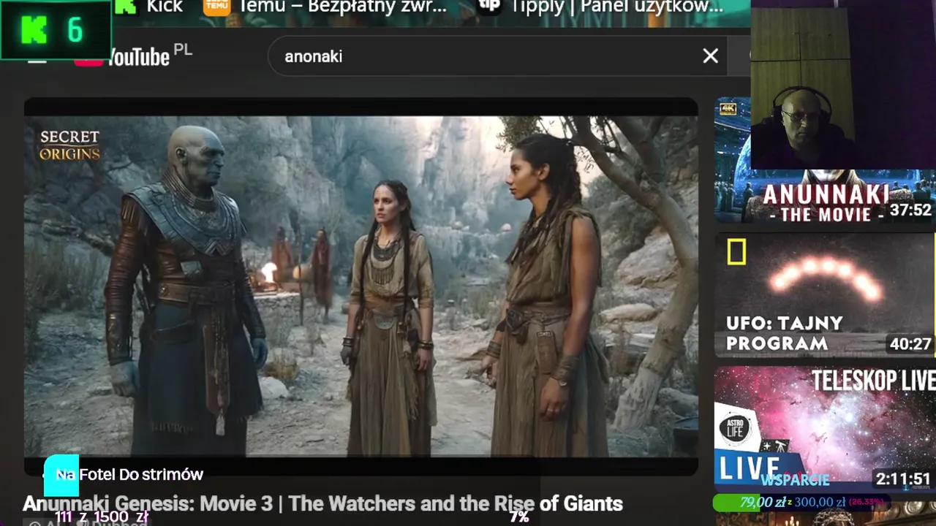Click the main video player showing three figures
The height and width of the screenshot is (526, 936).
tap(361, 286)
